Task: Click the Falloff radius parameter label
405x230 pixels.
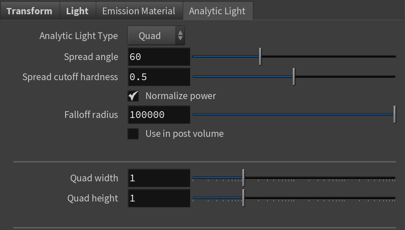Action: tap(91, 115)
